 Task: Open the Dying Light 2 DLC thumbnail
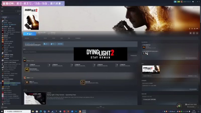coord(151,70)
